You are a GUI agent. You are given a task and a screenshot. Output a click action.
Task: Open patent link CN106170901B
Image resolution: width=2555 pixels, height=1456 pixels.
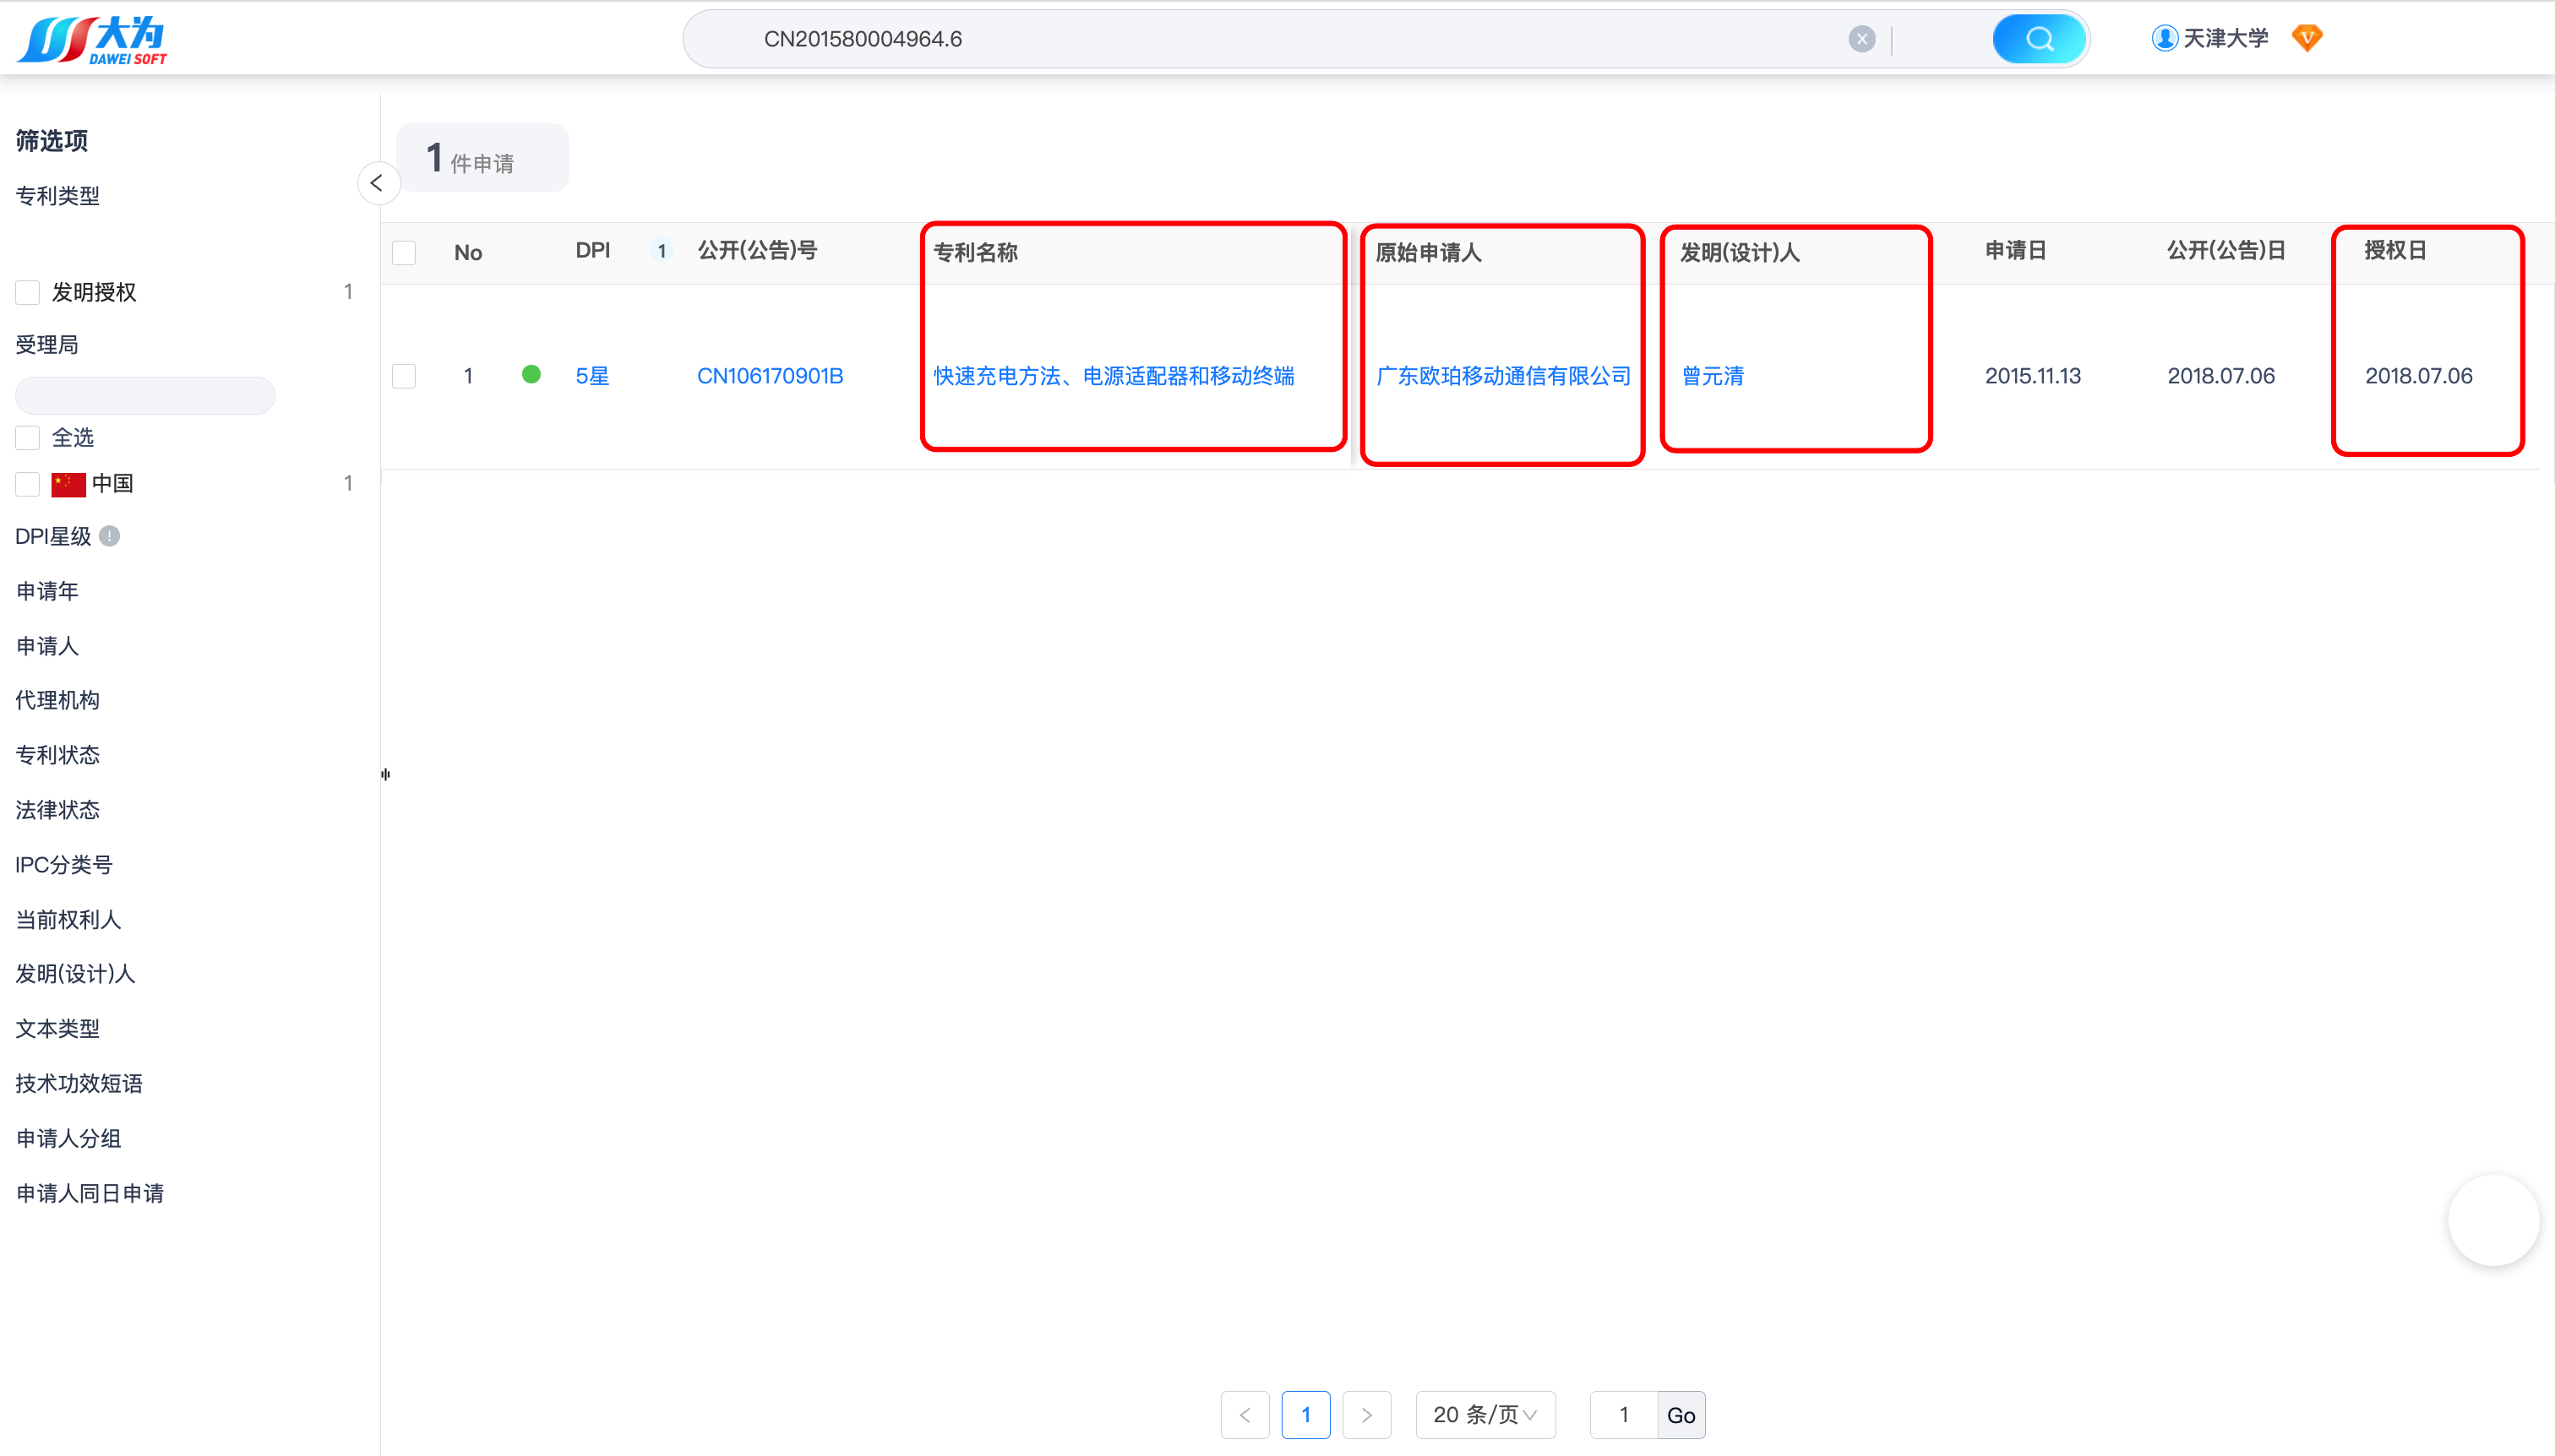(x=770, y=376)
